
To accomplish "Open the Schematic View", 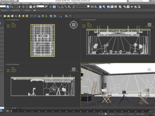I will tap(116, 7).
